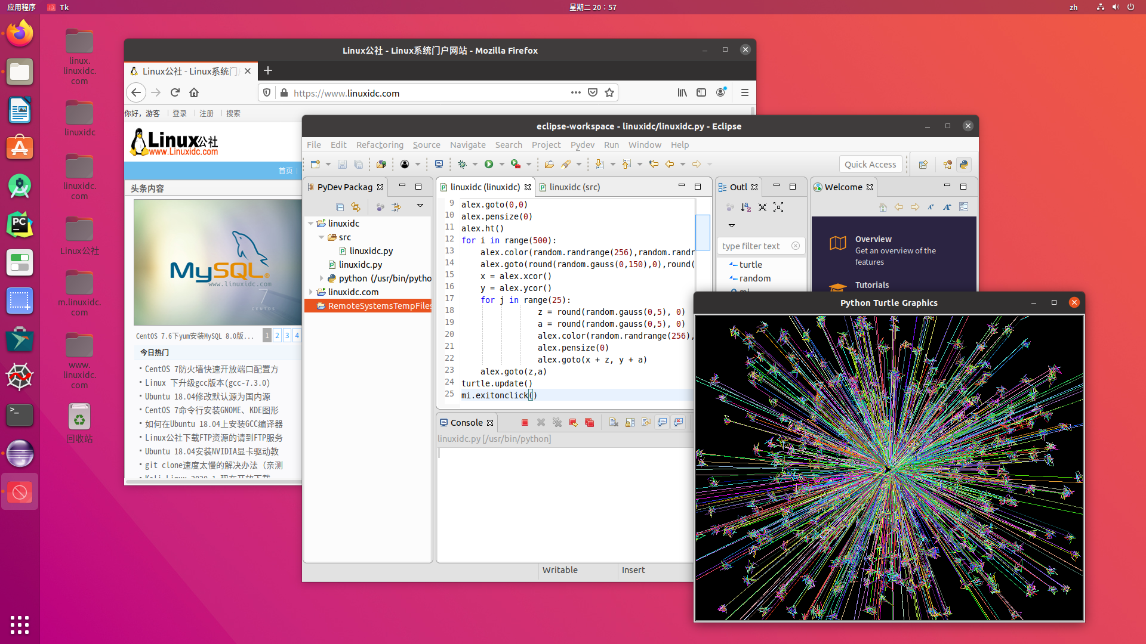Switch to the linuxidc (src) editor tab
This screenshot has width=1146, height=644.
574,187
